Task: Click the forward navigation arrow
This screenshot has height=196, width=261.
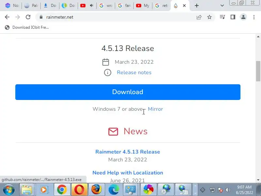Action: click(18, 17)
